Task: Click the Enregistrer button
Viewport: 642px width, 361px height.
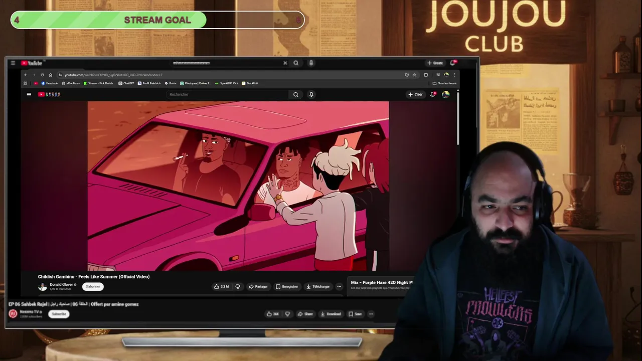Action: point(287,287)
